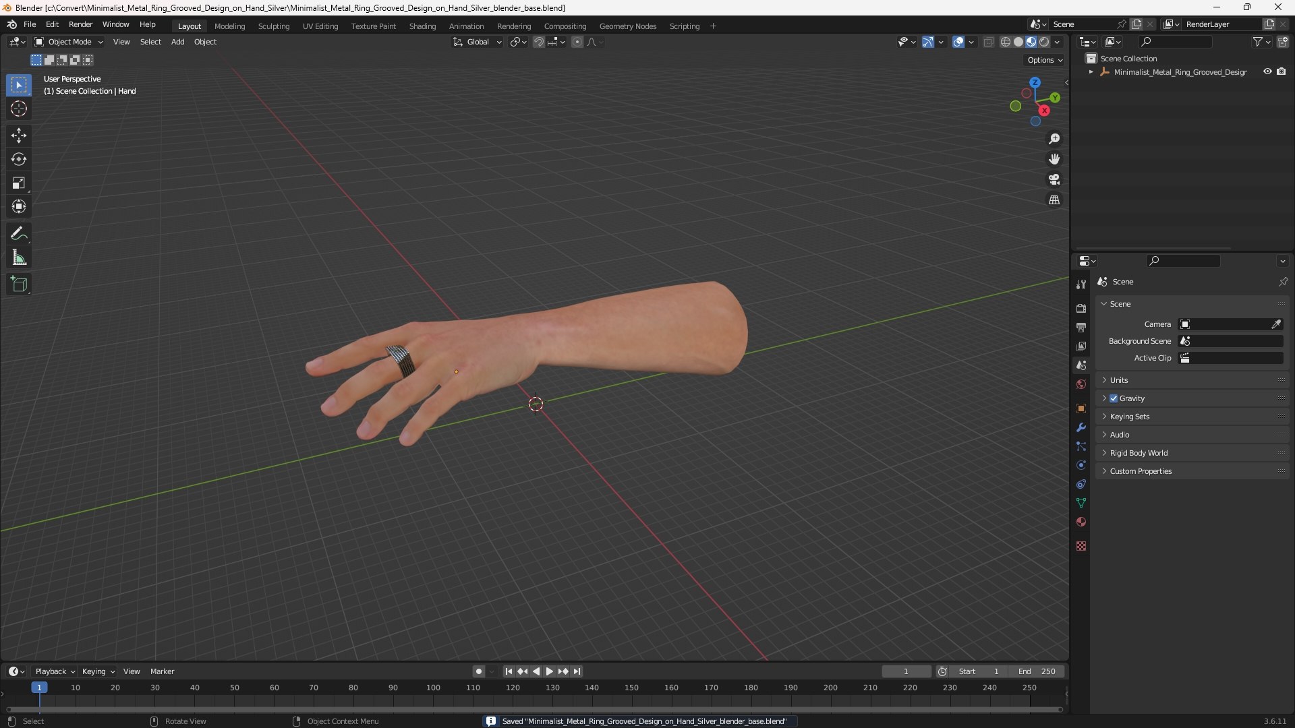Viewport: 1295px width, 728px height.
Task: Activate the Move tool
Action: click(x=19, y=135)
